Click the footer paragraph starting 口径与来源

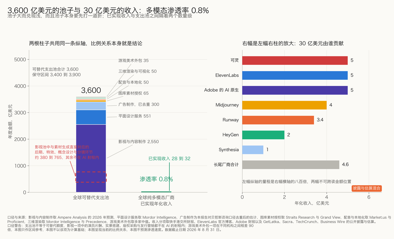pyautogui.click(x=199, y=220)
